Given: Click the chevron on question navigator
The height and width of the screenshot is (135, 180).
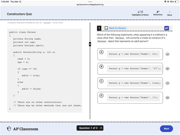Looking at the screenshot, I should (x=101, y=128).
